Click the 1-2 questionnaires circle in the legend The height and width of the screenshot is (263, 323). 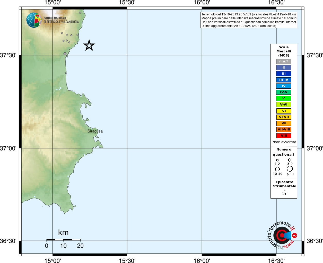click(277, 160)
